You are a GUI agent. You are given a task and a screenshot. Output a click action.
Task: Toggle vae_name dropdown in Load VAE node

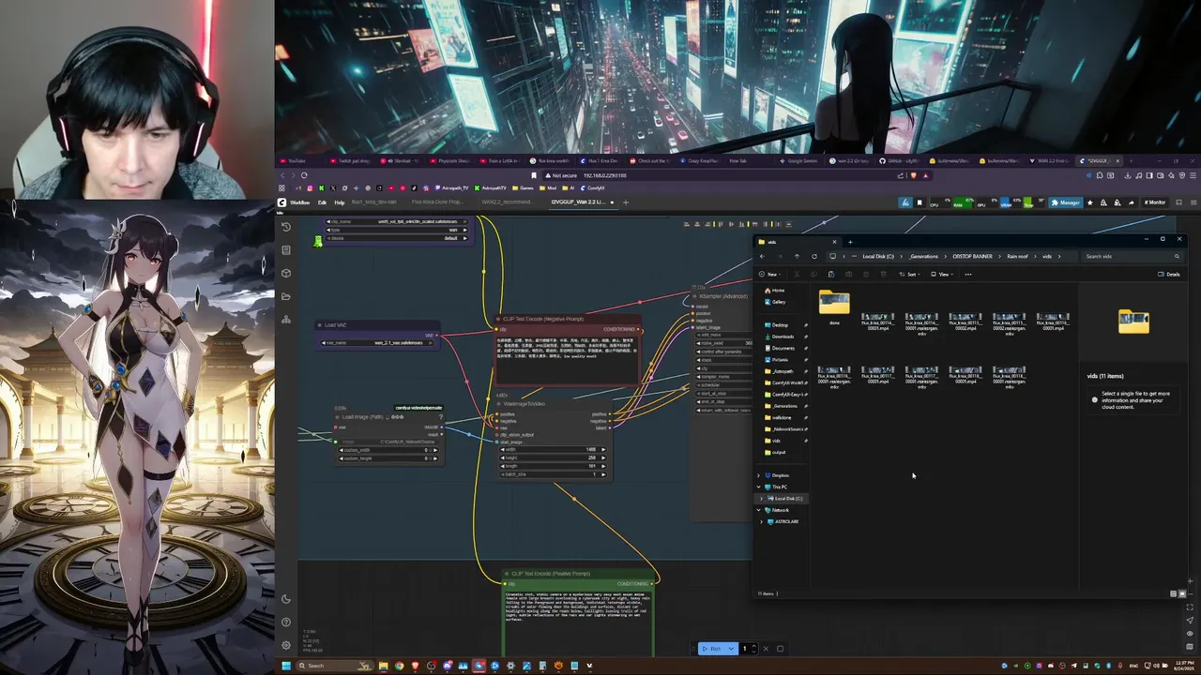pyautogui.click(x=378, y=343)
